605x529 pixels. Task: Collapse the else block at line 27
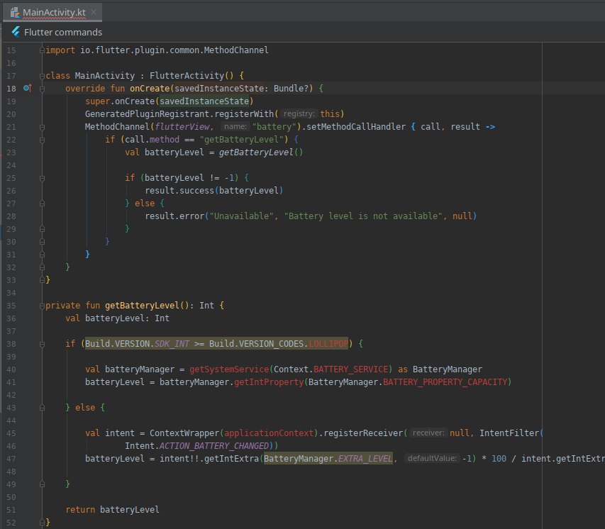click(x=42, y=204)
